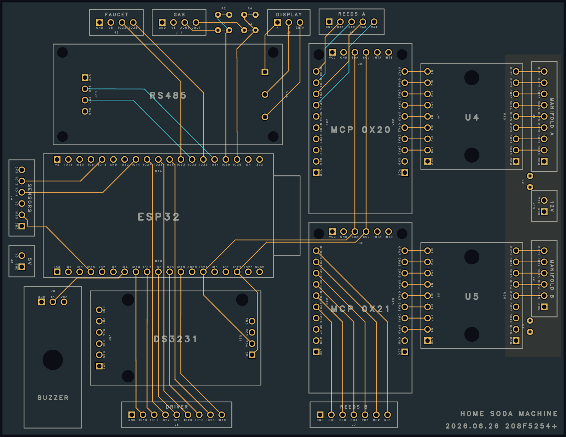Select the IO19 pad on DRIVER connector
The image size is (566, 437).
click(222, 415)
